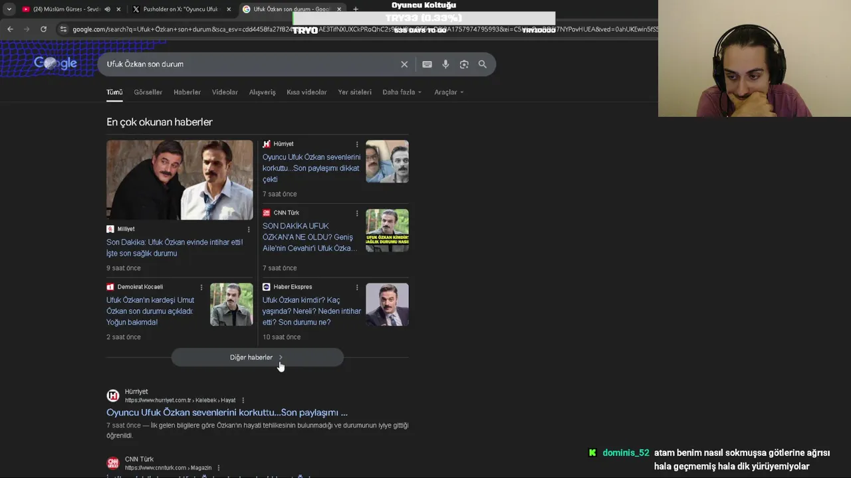
Task: Click the Google logo
Action: 55,63
